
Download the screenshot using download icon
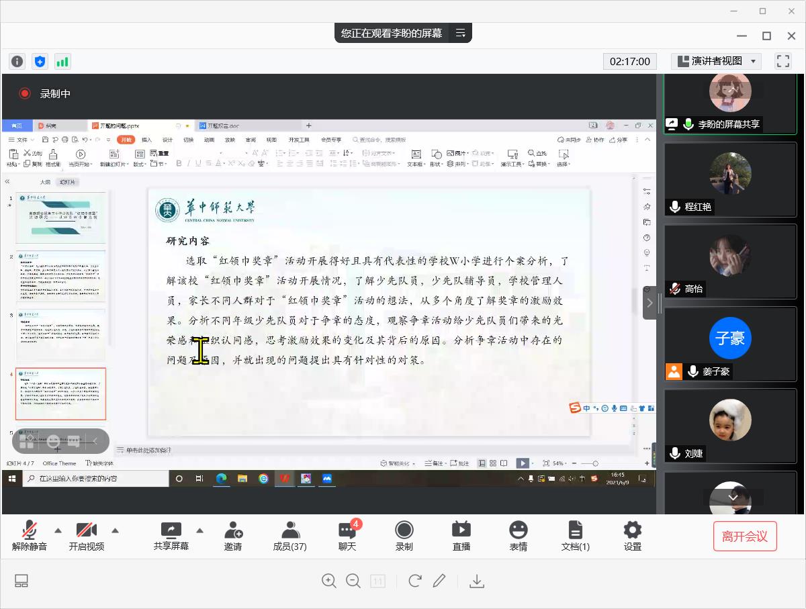coord(477,581)
